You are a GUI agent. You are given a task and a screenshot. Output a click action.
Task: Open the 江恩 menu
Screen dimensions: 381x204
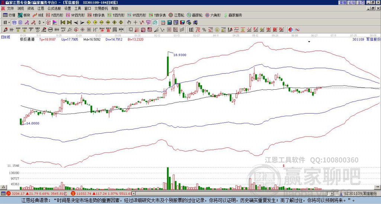click(41, 9)
